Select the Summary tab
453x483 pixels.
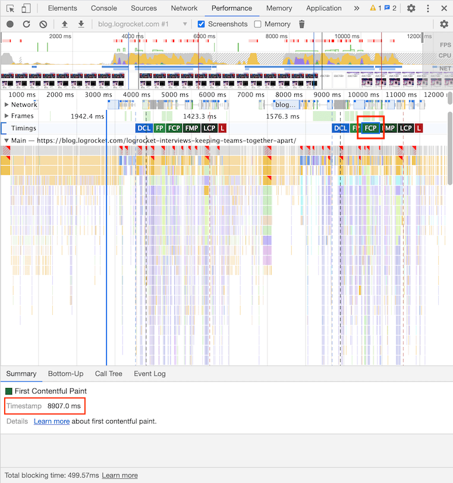coord(21,374)
